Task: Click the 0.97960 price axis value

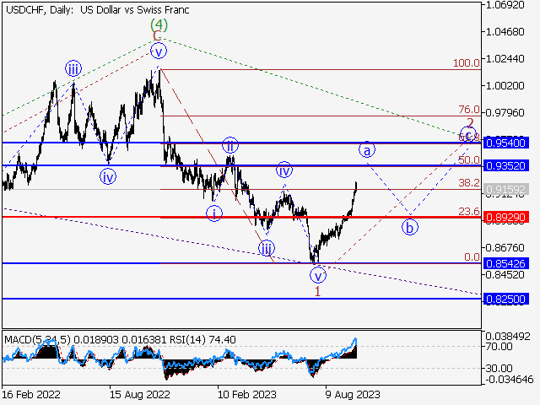Action: point(505,112)
